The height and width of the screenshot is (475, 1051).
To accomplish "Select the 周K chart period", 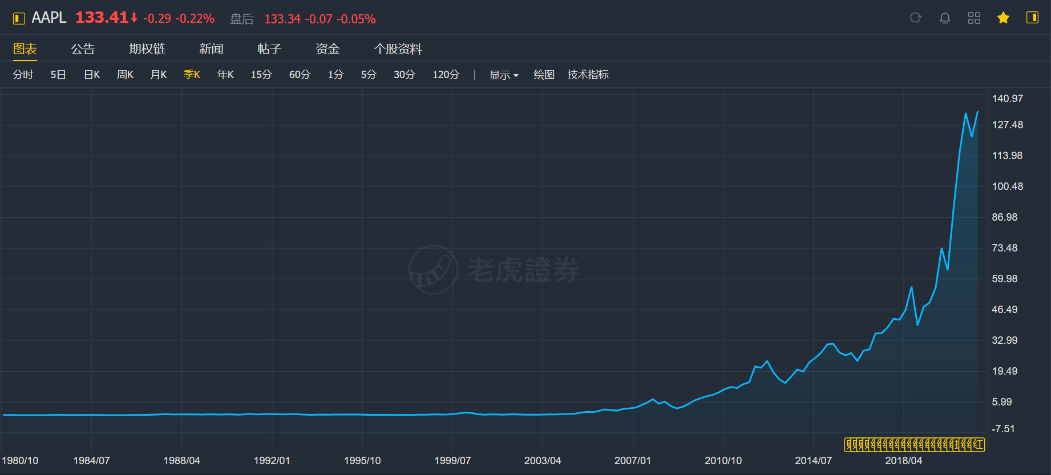I will 125,75.
